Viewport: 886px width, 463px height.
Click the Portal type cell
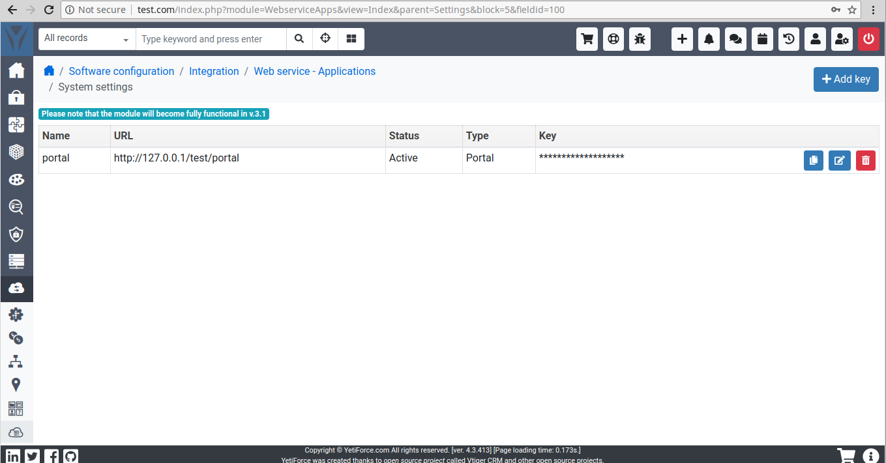tap(499, 160)
